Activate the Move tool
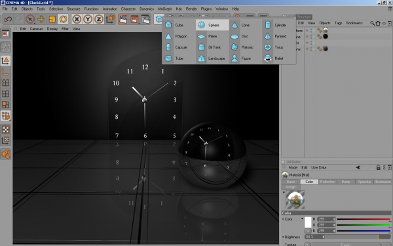The width and height of the screenshot is (393, 246). 41,19
